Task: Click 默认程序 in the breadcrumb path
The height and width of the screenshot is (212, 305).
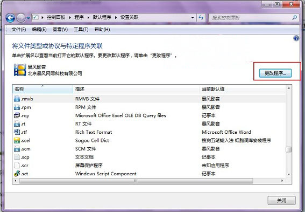Action: pyautogui.click(x=102, y=18)
